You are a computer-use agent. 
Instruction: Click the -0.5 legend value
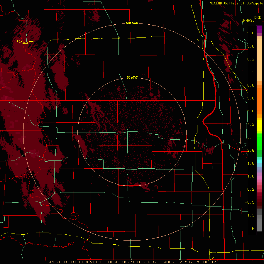point(250,202)
